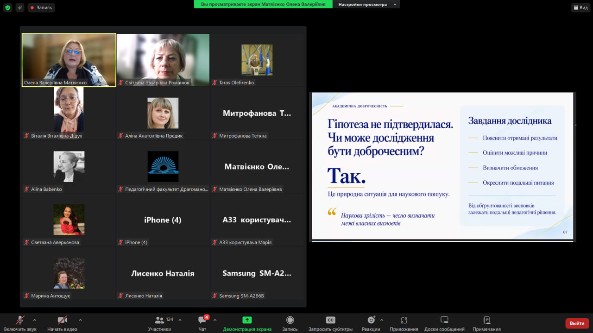Select Світлана Захарівна Романюк's video tile
Image resolution: width=593 pixels, height=333 pixels.
[163, 60]
